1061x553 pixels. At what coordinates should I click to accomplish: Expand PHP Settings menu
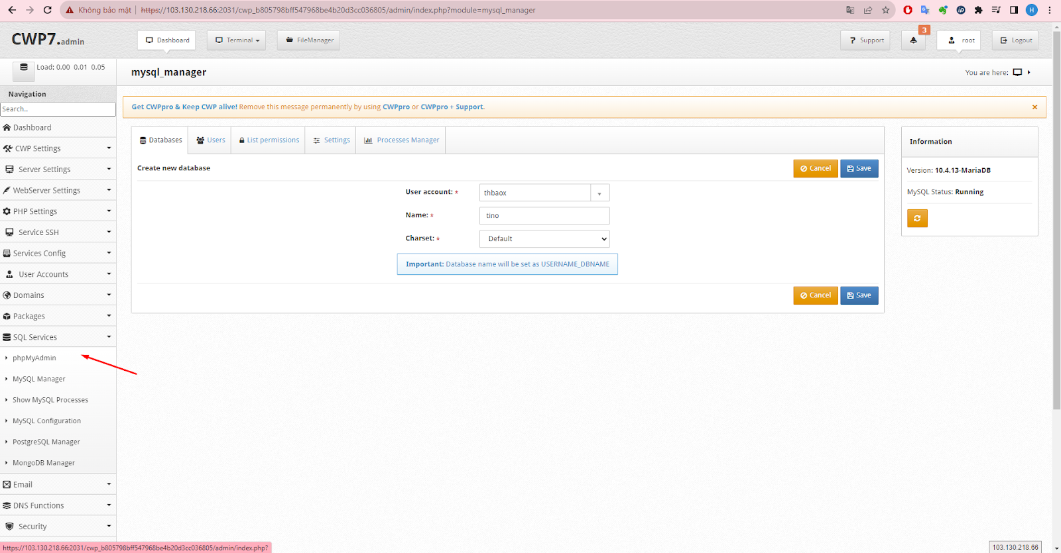point(58,211)
